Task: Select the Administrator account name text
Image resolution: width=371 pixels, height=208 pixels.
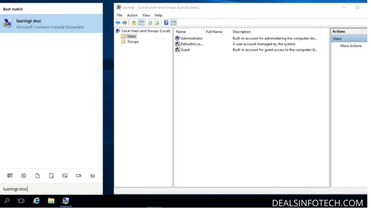Action: [x=192, y=38]
